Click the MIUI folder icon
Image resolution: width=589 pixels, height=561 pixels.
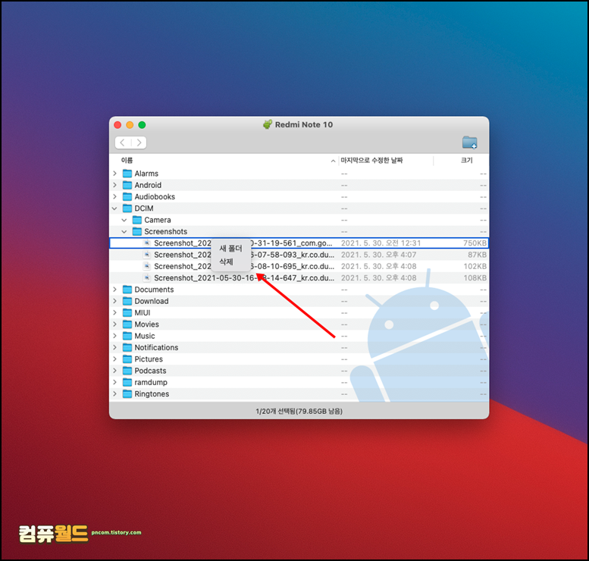click(x=127, y=313)
